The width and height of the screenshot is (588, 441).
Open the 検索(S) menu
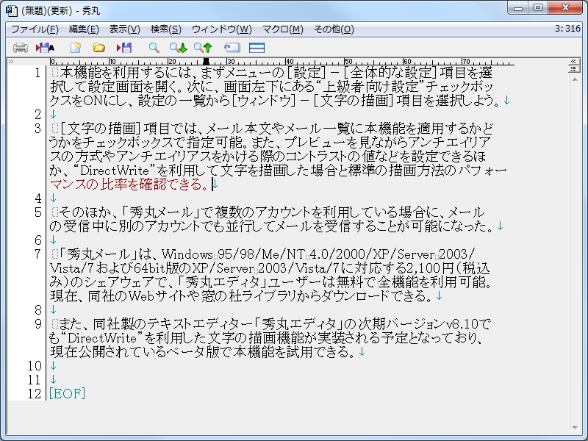pos(166,29)
